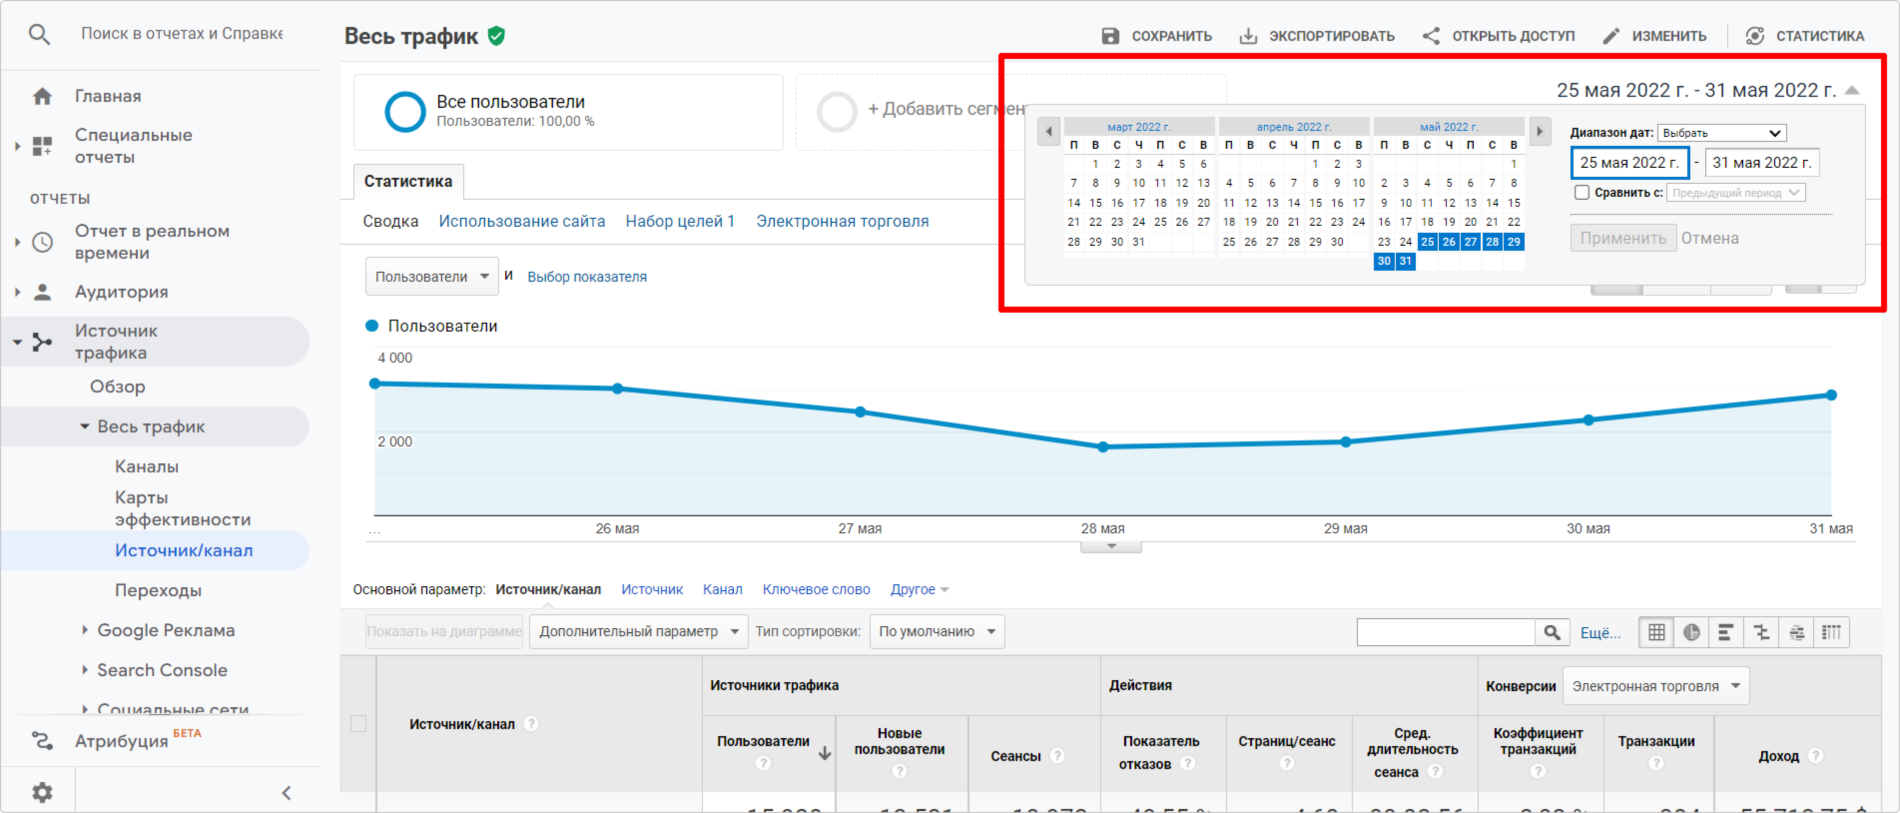Tick the table header select-all checkbox
The width and height of the screenshot is (1900, 813).
(x=358, y=724)
